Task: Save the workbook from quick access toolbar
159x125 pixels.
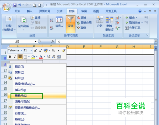Action: (15, 5)
